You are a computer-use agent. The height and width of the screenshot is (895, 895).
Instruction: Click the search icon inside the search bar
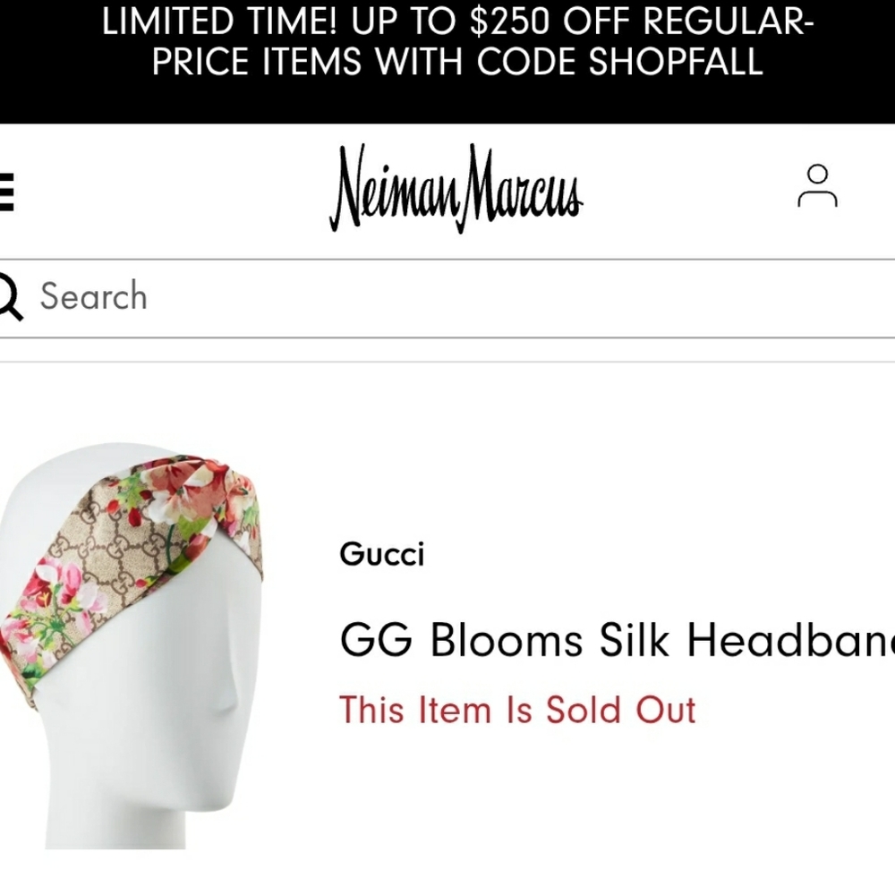pos(9,296)
